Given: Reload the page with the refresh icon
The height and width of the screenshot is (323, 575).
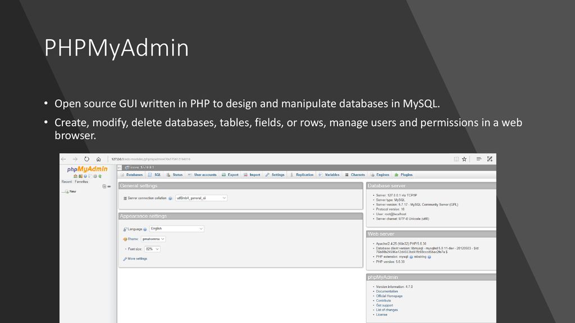Looking at the screenshot, I should pos(86,159).
